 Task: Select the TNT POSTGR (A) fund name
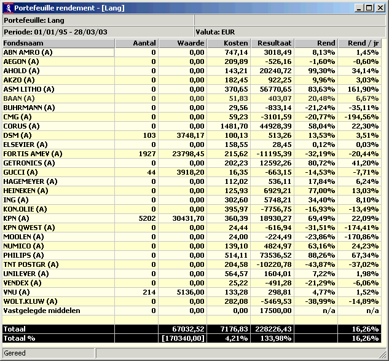pyautogui.click(x=31, y=264)
